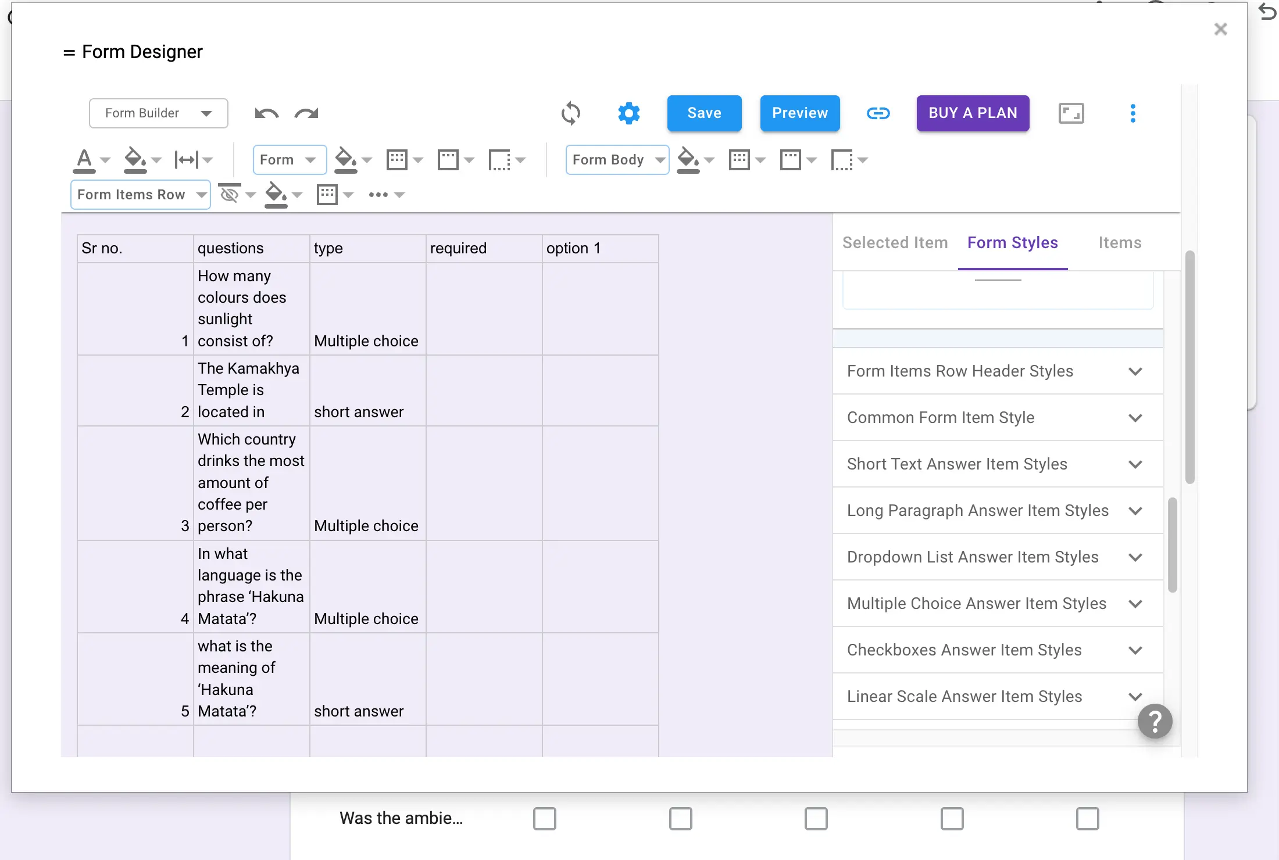1279x860 pixels.
Task: Click the Preview button
Action: [x=800, y=113]
